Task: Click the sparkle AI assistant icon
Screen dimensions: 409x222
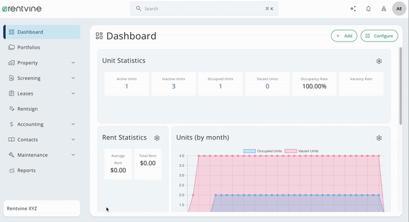Action: coord(353,8)
